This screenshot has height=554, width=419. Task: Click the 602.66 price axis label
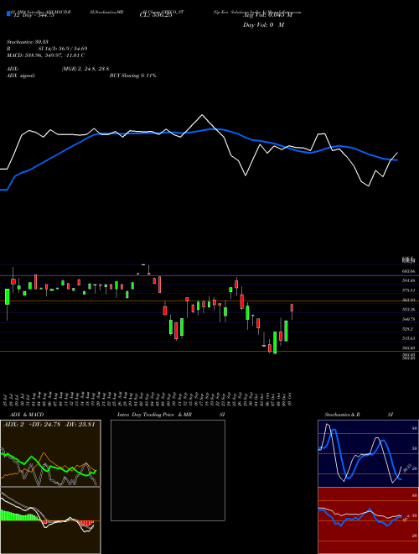408,271
